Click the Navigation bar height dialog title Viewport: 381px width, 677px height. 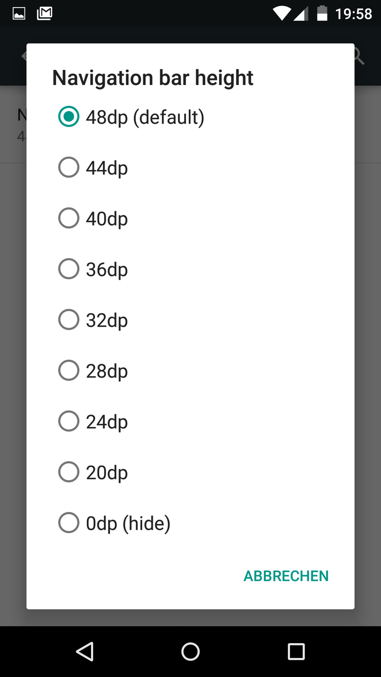point(153,78)
